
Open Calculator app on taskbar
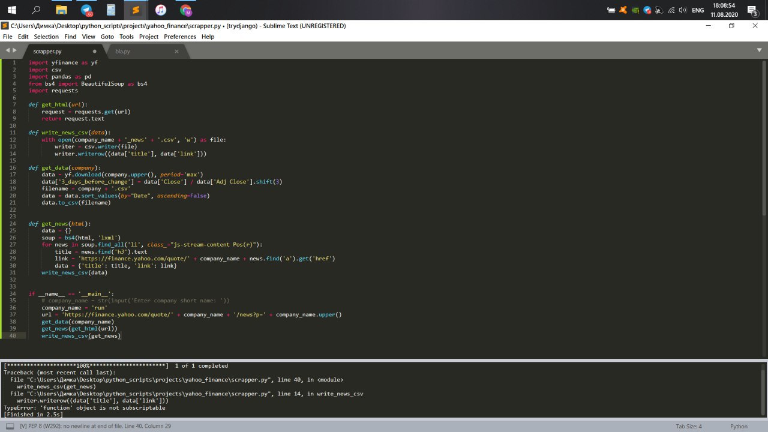pos(111,10)
